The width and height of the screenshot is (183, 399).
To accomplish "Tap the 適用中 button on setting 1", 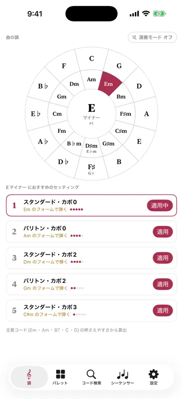I will point(160,205).
